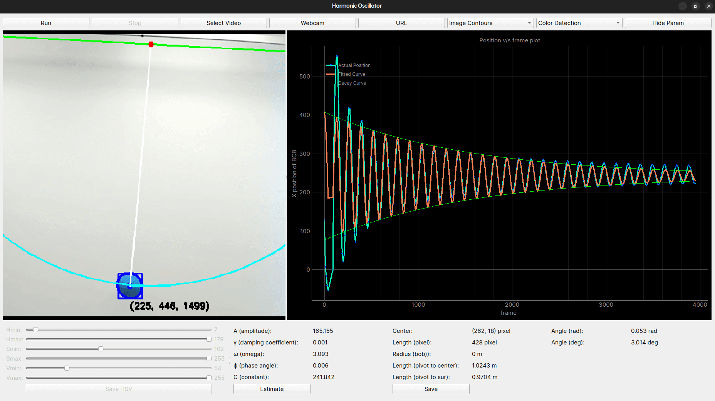Click Save below the length measurements
This screenshot has height=401, width=715.
click(x=431, y=389)
